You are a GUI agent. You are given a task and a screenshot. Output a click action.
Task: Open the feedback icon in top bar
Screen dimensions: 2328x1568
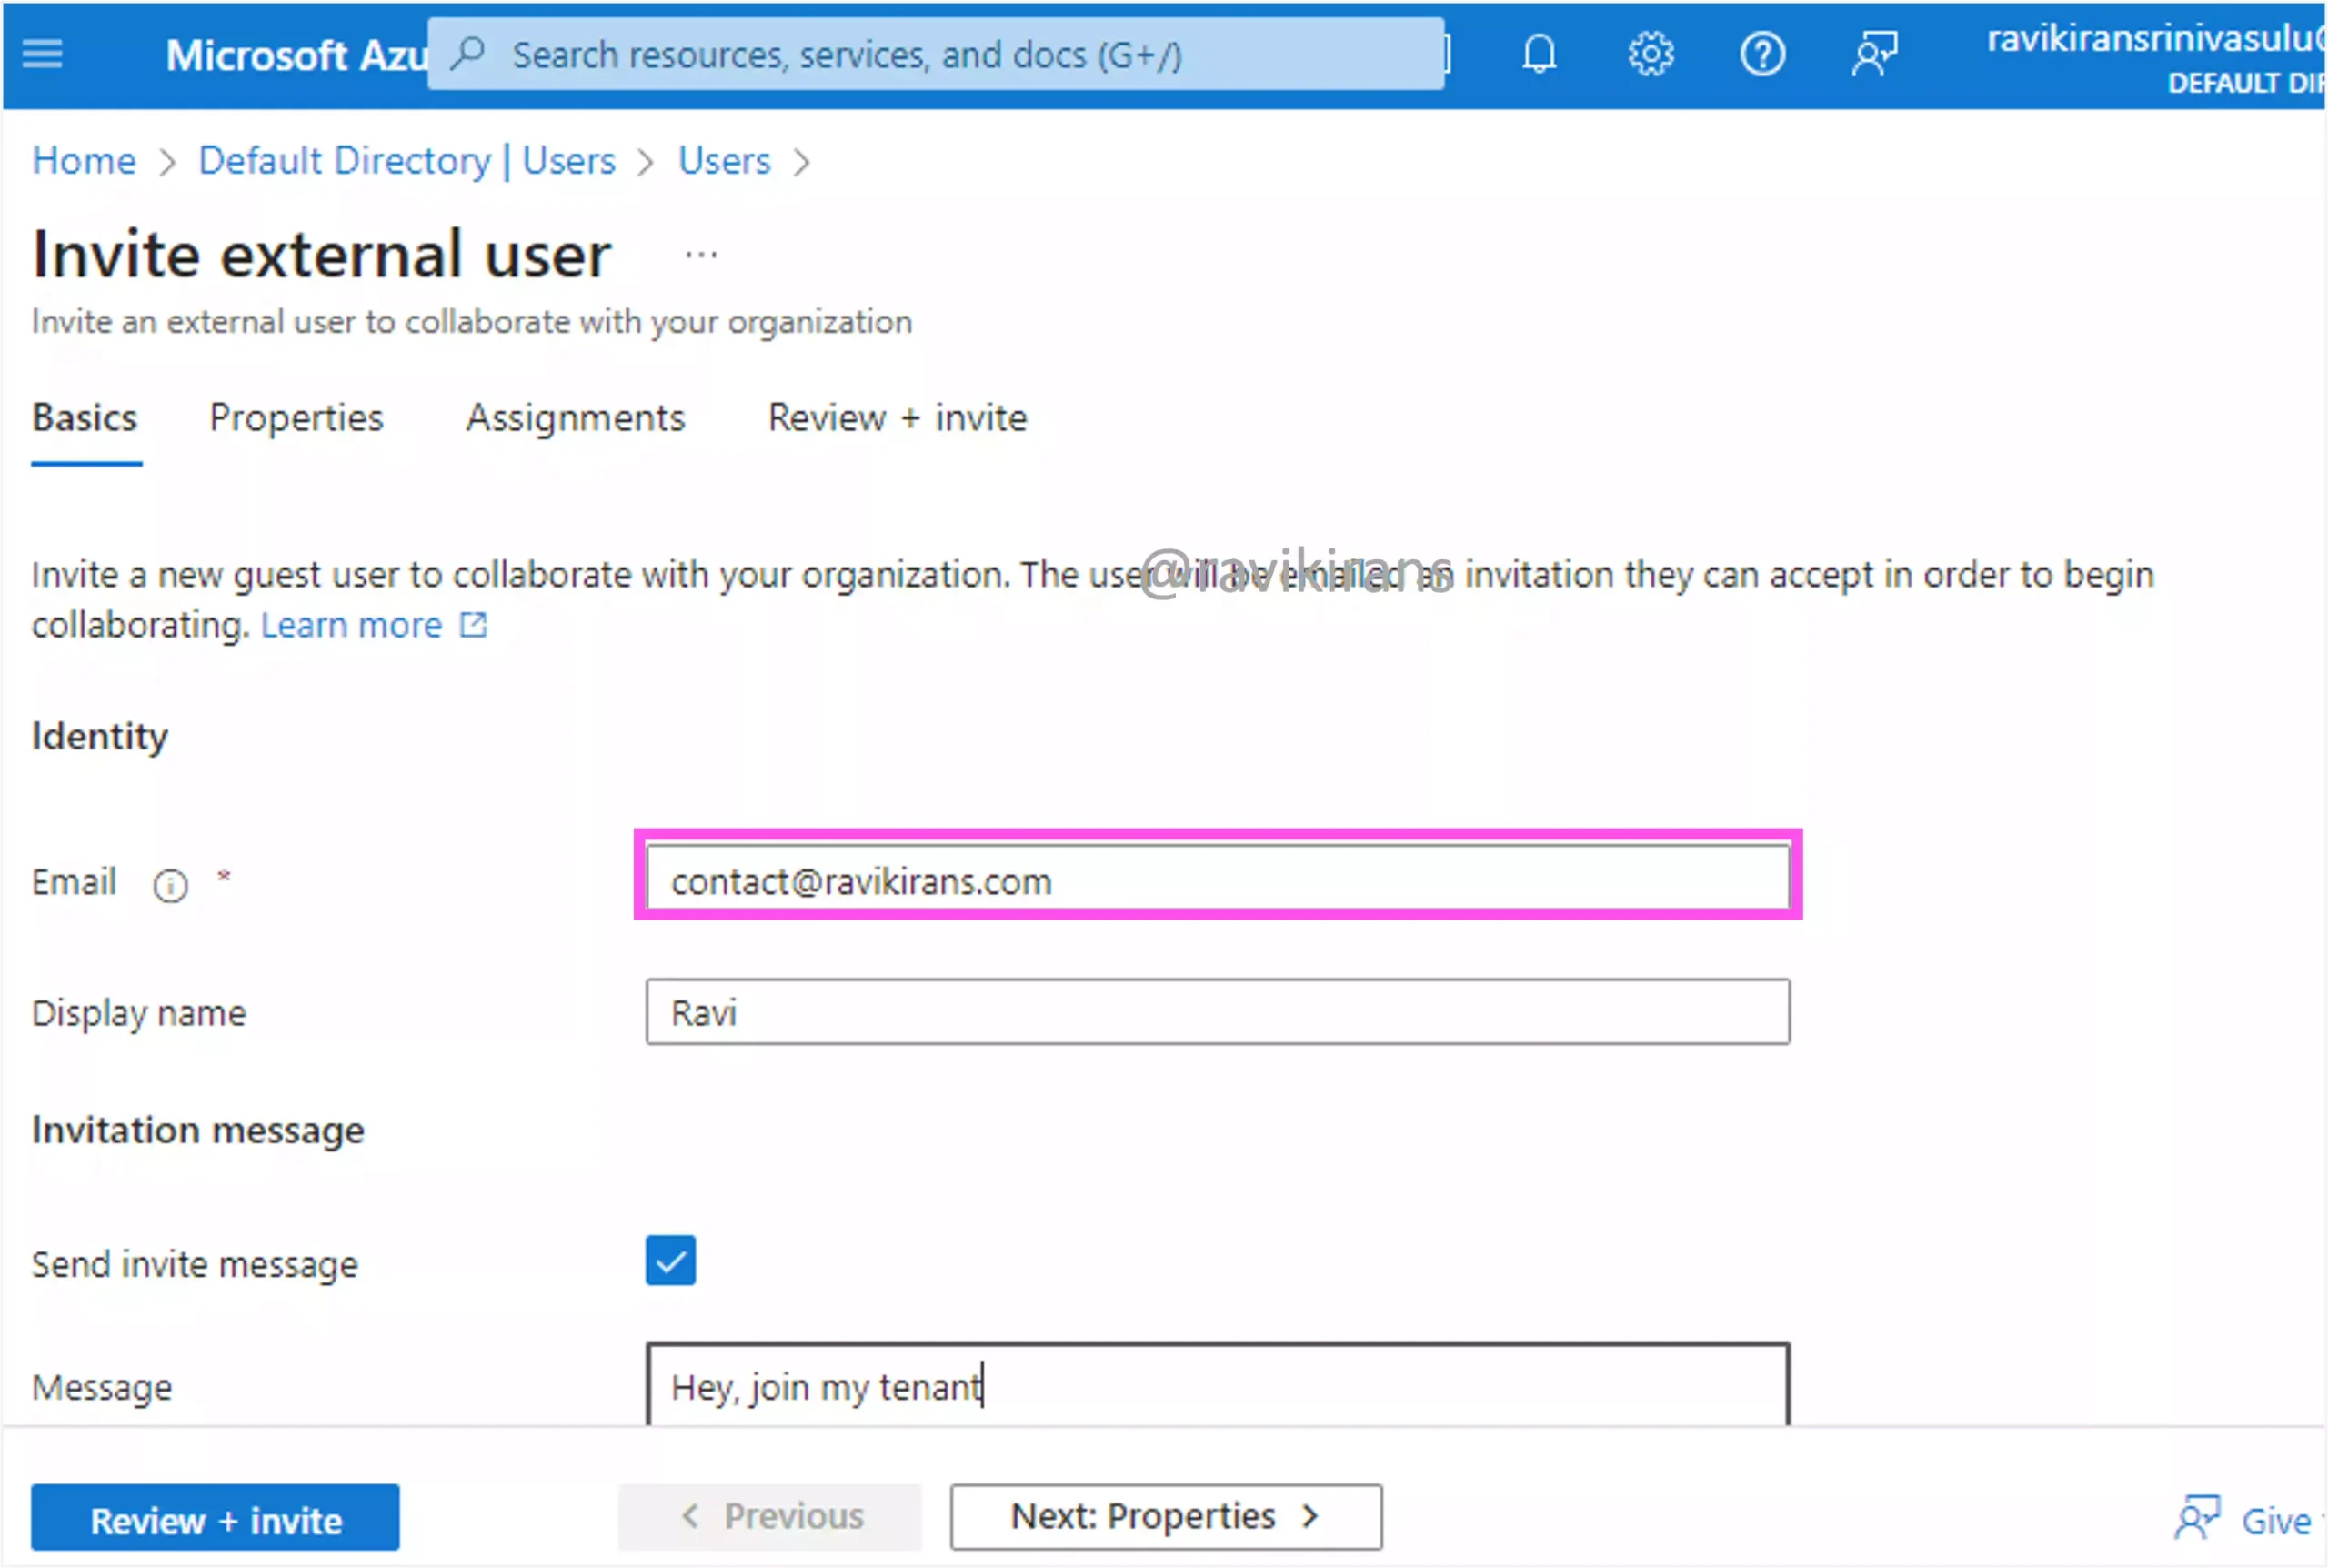pos(1874,54)
